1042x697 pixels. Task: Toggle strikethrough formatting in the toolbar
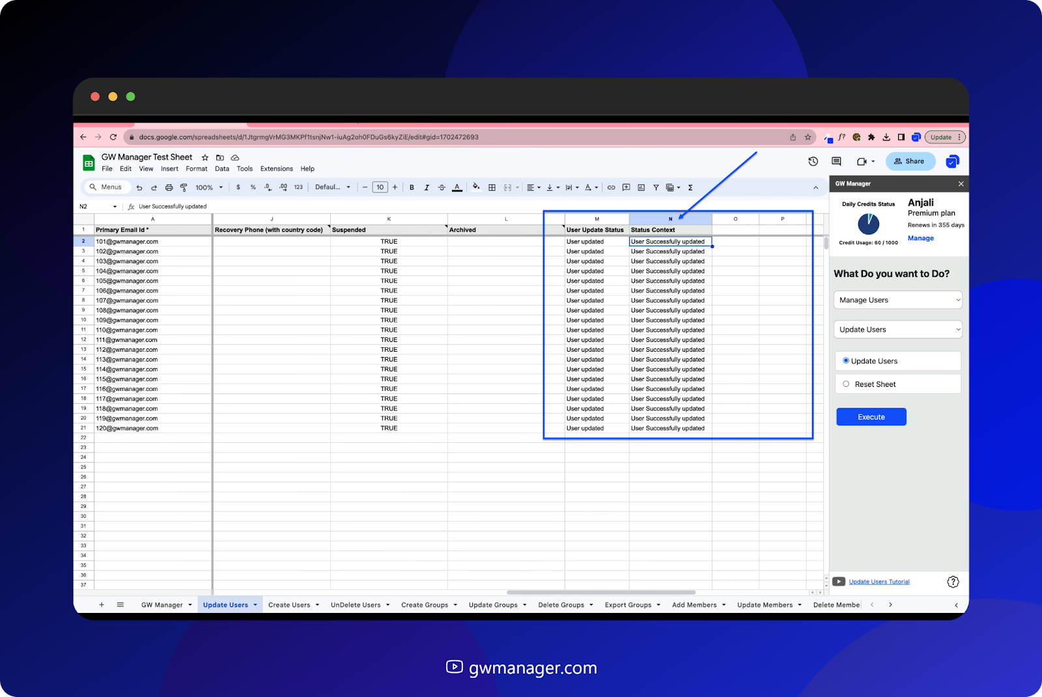pos(442,187)
